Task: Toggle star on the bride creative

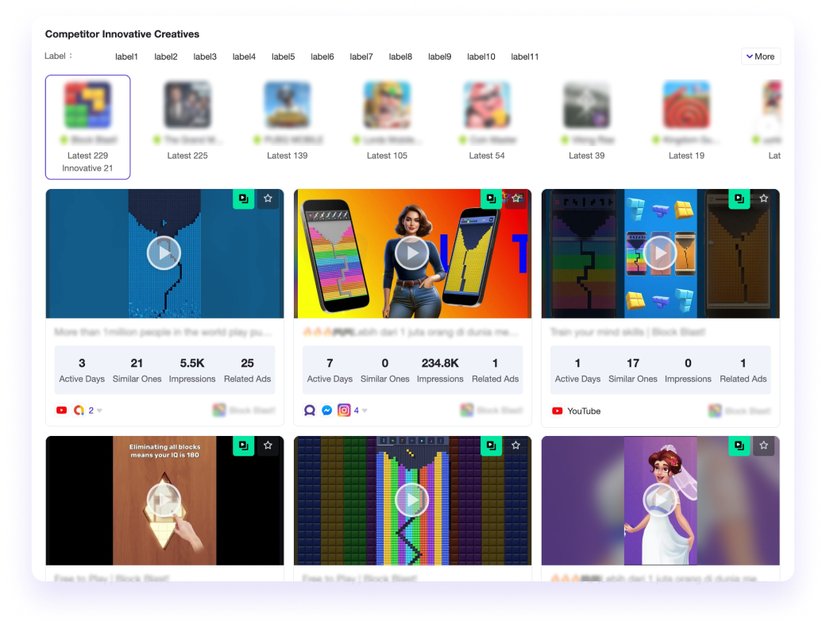Action: 763,446
